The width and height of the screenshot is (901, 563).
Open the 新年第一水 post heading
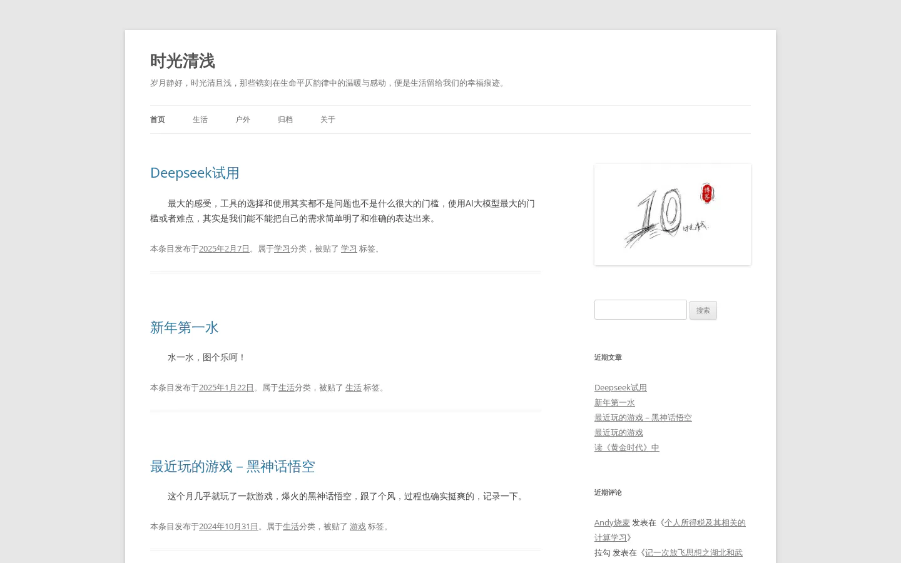(185, 327)
